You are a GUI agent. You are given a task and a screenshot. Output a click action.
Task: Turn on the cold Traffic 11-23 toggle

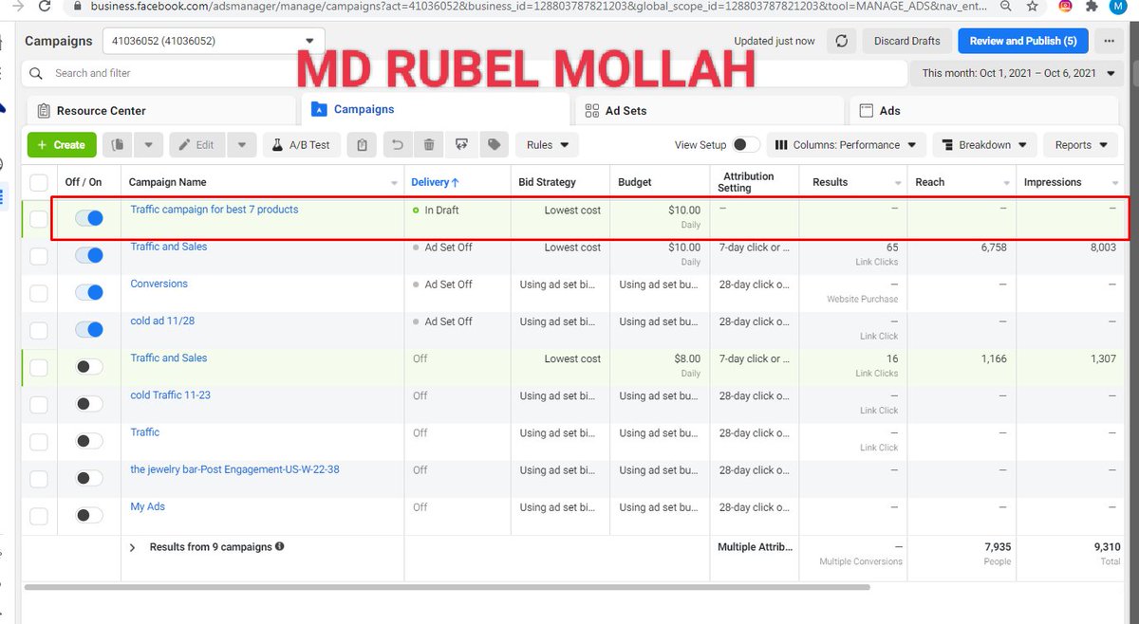tap(89, 404)
